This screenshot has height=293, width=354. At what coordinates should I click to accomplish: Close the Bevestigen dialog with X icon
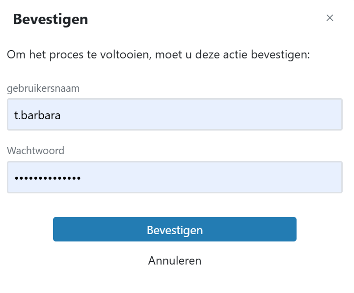pos(330,18)
